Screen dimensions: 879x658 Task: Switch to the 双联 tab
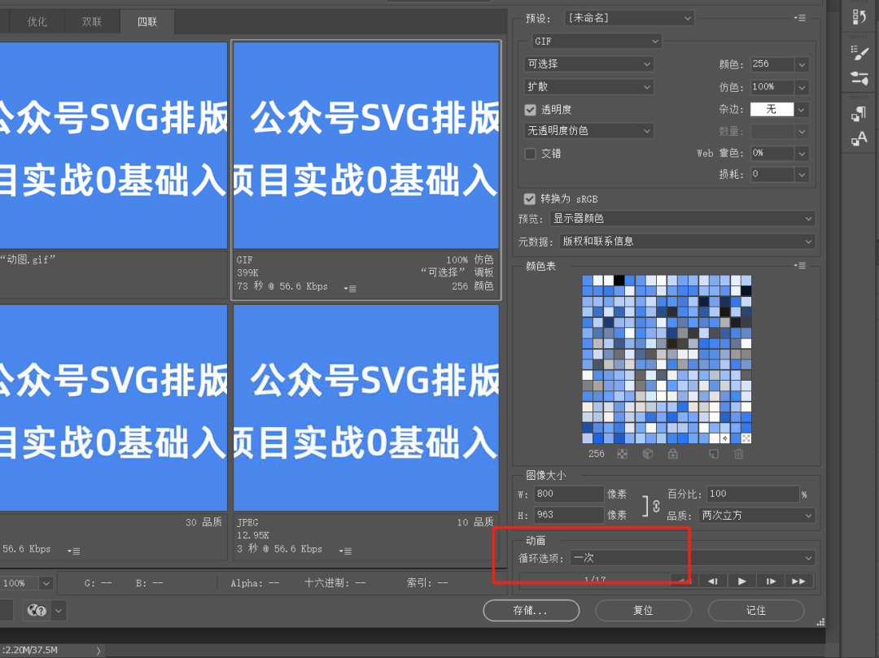click(91, 21)
